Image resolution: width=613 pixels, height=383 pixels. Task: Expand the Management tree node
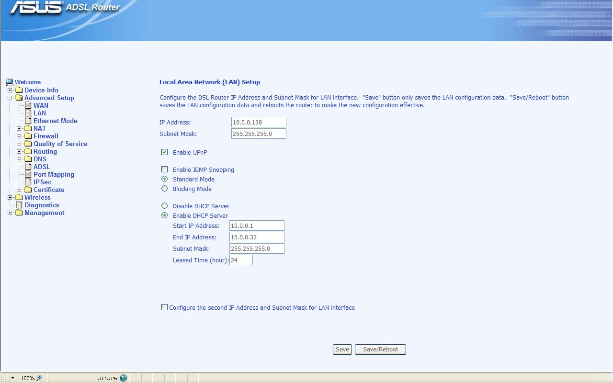pos(10,213)
